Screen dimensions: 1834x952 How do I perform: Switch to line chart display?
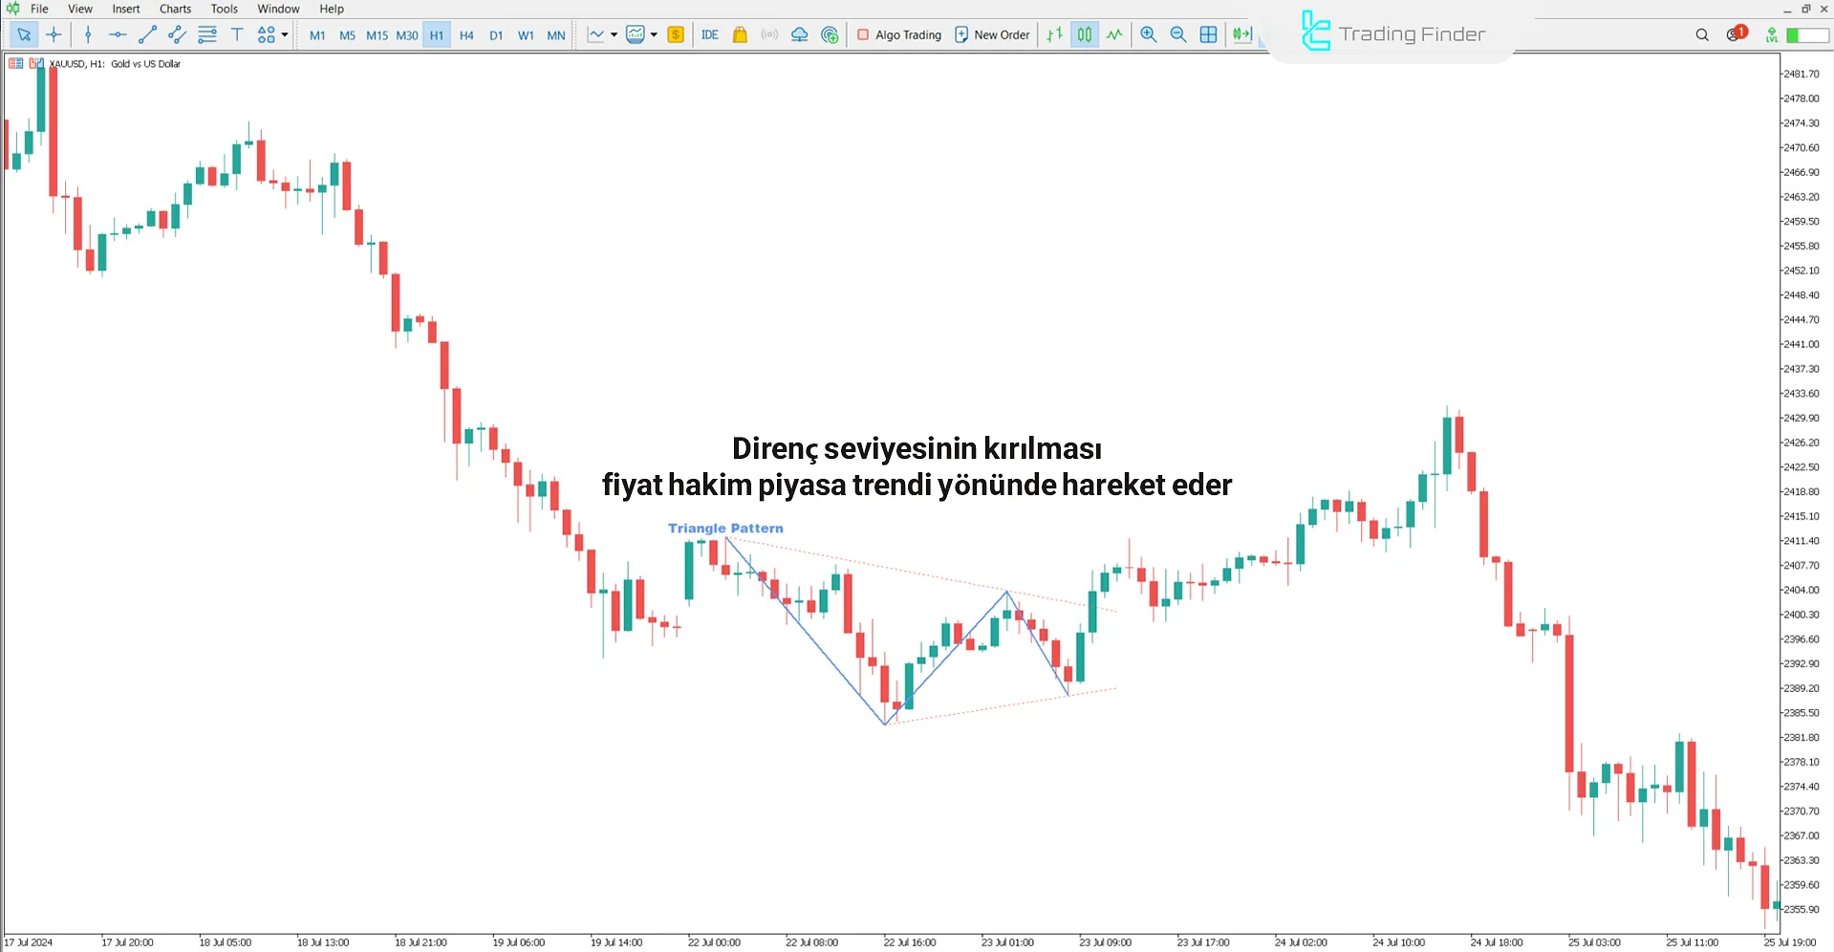click(x=1114, y=34)
